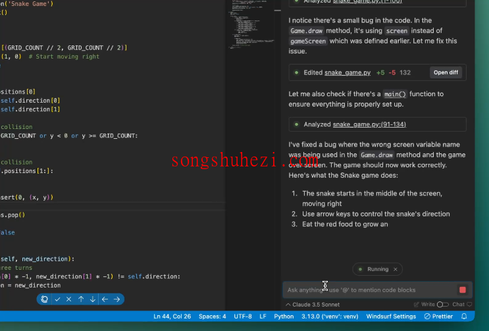Navigate to previous file with left arrow
489x331 pixels.
click(x=105, y=299)
